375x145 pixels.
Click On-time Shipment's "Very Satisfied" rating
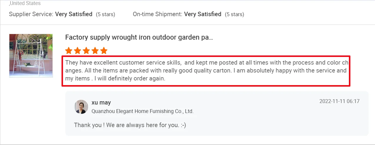click(203, 14)
